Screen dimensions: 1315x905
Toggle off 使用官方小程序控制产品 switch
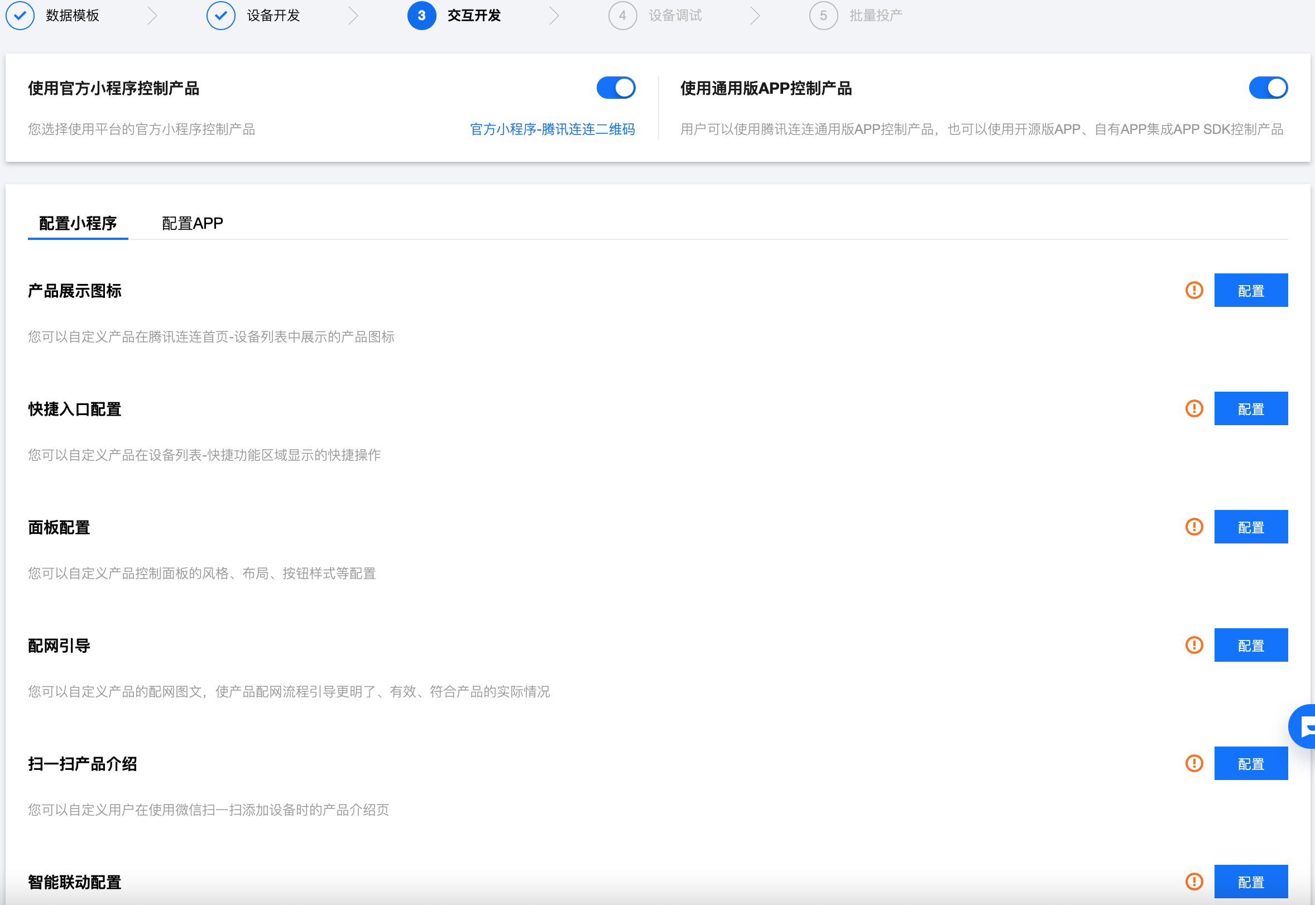point(616,88)
